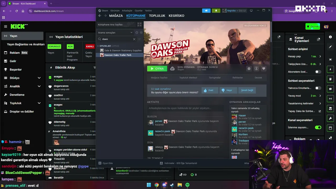Open Kick sidebar hamburger menu
This screenshot has height=189, width=336.
[x=6, y=27]
